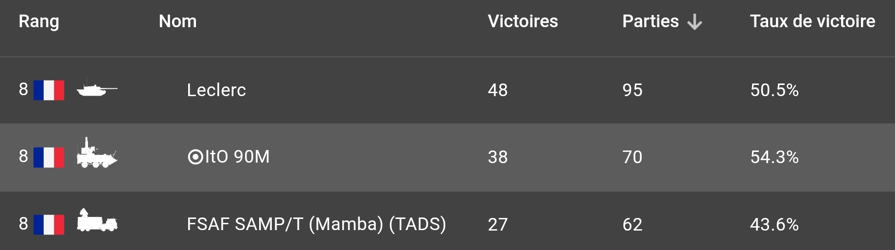Image resolution: width=895 pixels, height=250 pixels.
Task: Open the ItO 90M vehicle name
Action: 237,157
